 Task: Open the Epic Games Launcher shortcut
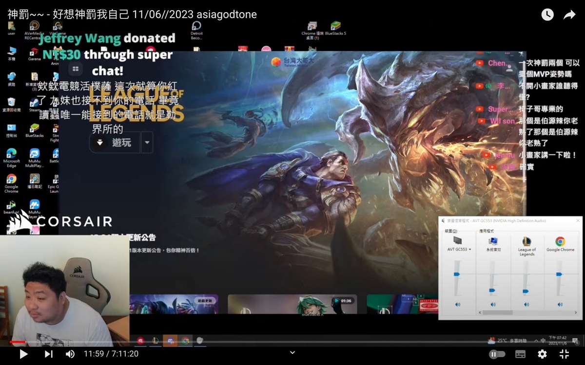[56, 183]
